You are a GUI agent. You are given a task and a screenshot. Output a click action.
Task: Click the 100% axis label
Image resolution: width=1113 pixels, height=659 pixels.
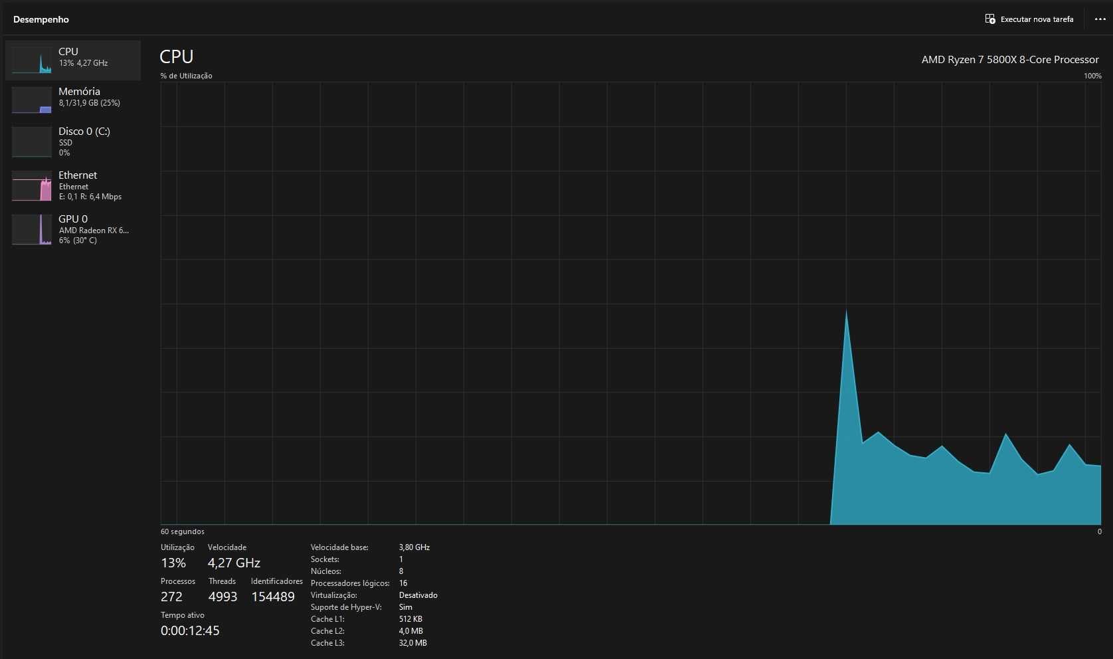coord(1092,76)
